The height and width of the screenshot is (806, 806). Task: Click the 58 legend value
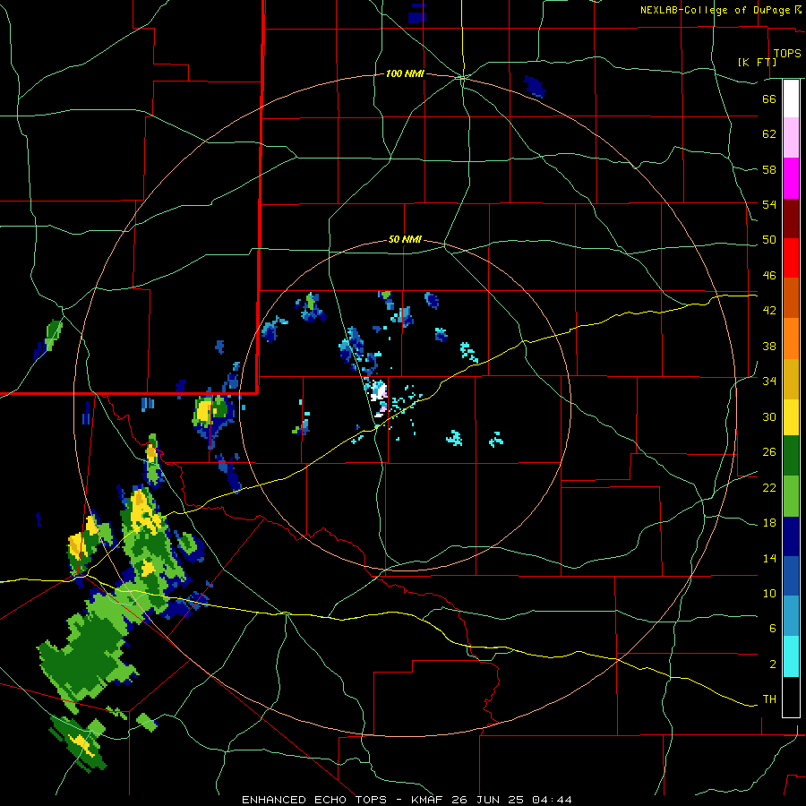pyautogui.click(x=769, y=169)
